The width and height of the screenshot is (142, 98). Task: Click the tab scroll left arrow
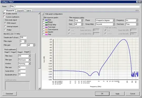(136, 10)
